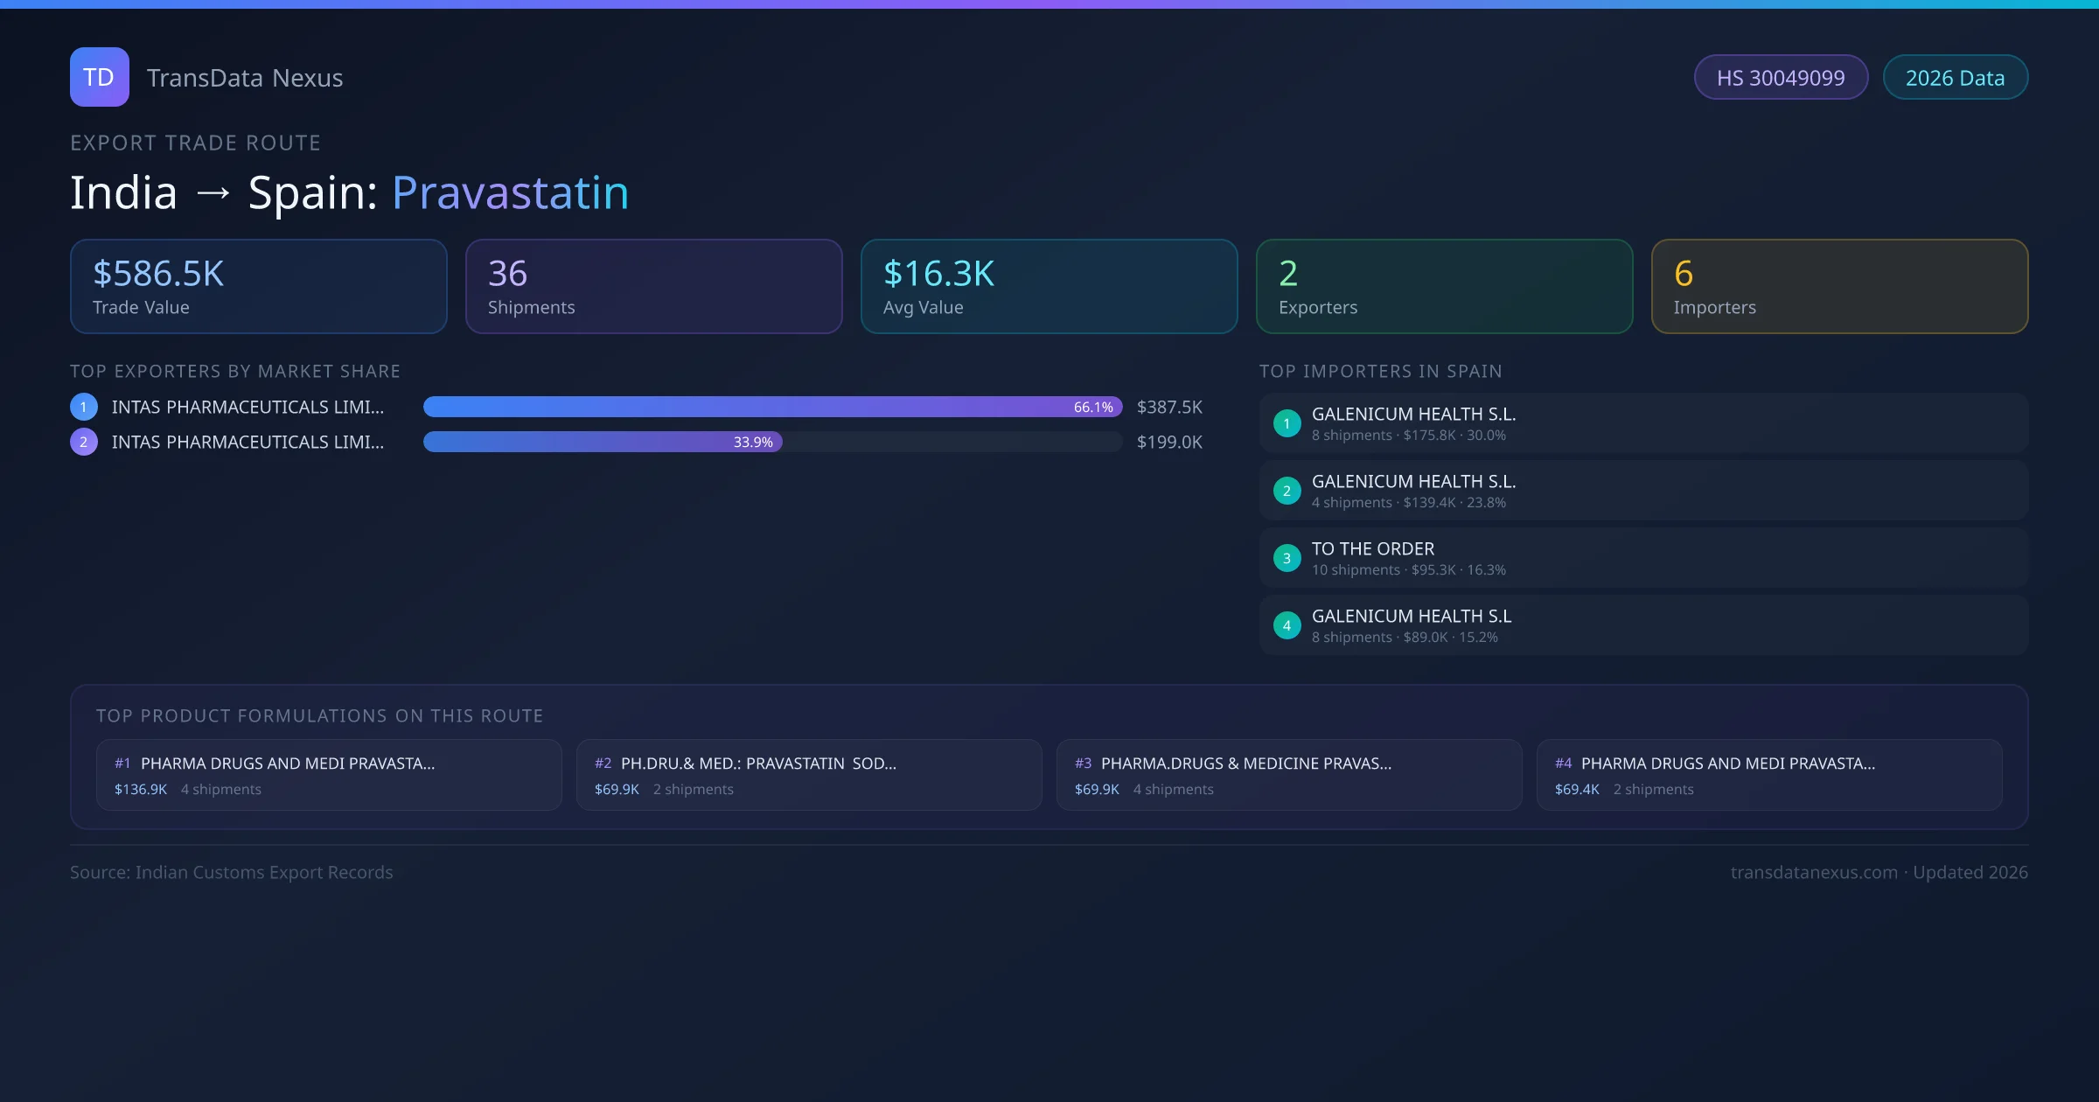Click the green rank 2 importer badge

point(1287,491)
